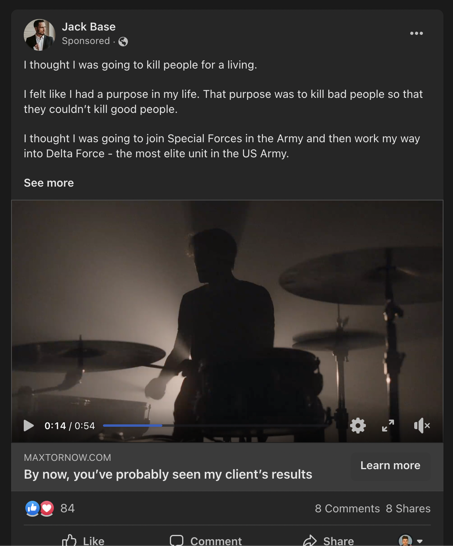Click the Comment button
This screenshot has width=453, height=546.
pos(206,540)
